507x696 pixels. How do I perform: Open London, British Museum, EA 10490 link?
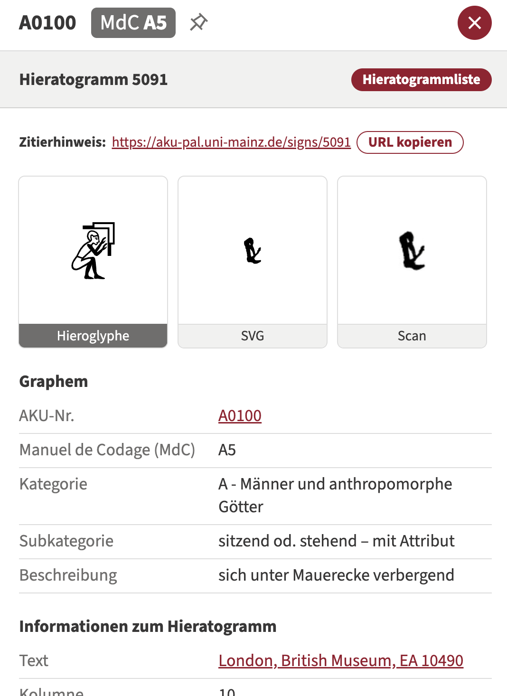click(341, 660)
